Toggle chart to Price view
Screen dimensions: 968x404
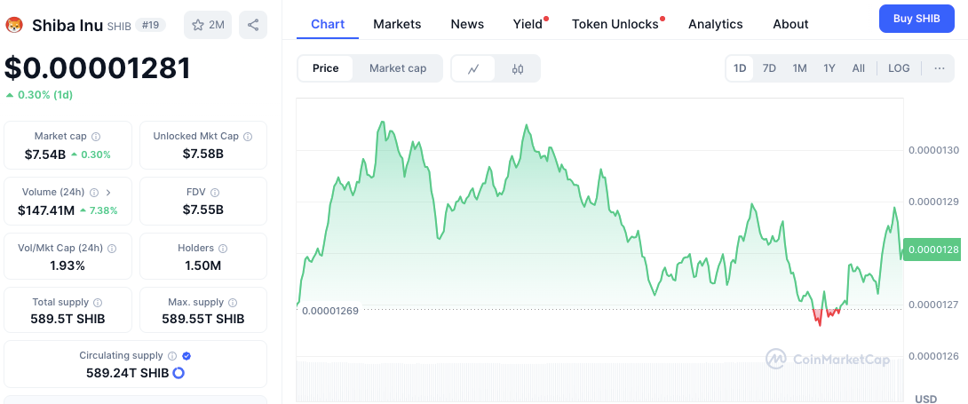pyautogui.click(x=325, y=68)
